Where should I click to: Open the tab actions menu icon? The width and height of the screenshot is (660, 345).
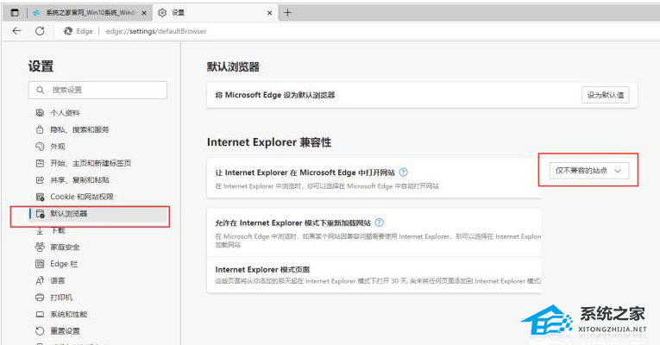[15, 13]
